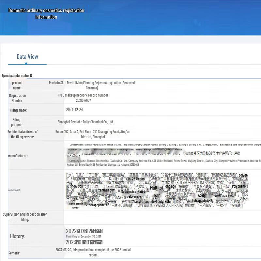261x261 pixels.
Task: Click the first filing on December 30, 2021 entry
Action: (84, 236)
